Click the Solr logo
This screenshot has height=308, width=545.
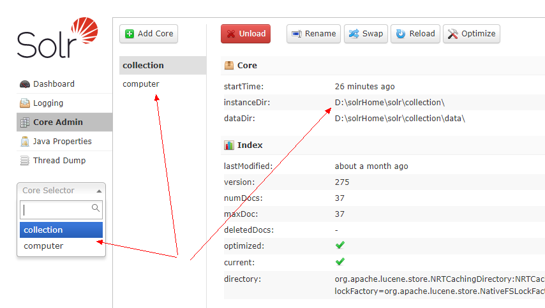(57, 38)
